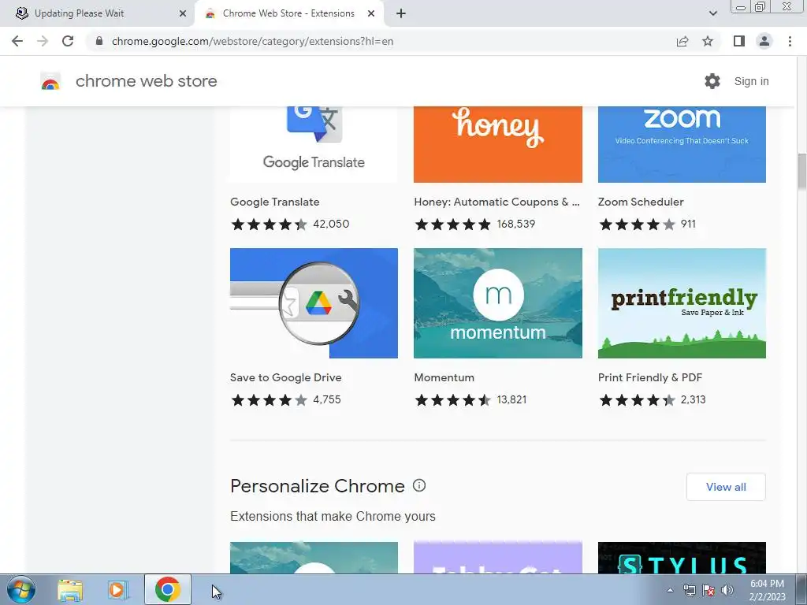Click Extensions that make Chrome yours text
The width and height of the screenshot is (807, 605).
tap(333, 516)
